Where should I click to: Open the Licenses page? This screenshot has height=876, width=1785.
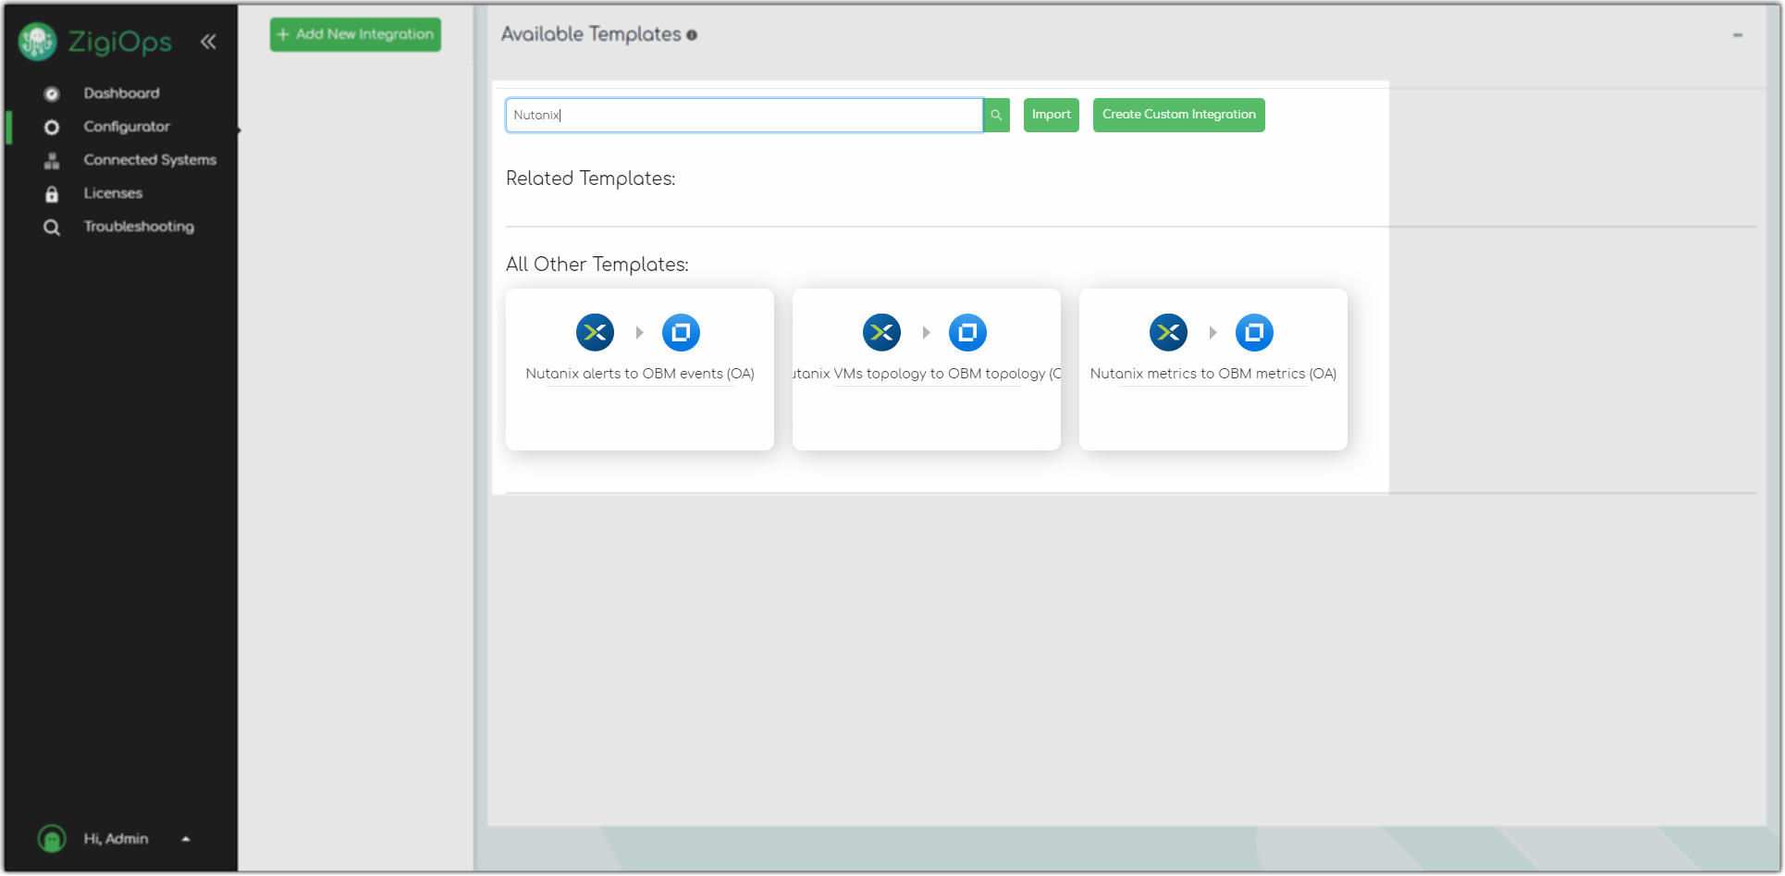[x=113, y=193]
